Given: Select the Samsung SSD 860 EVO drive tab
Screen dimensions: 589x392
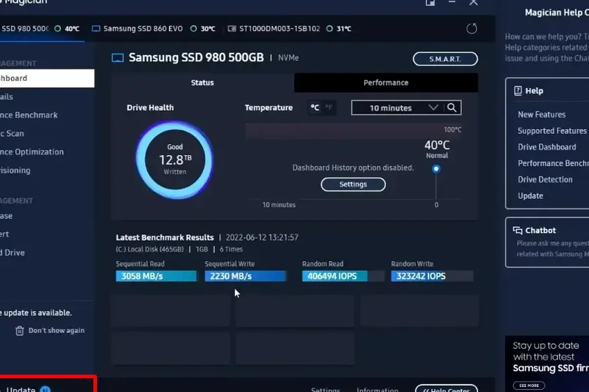Looking at the screenshot, I should (154, 29).
